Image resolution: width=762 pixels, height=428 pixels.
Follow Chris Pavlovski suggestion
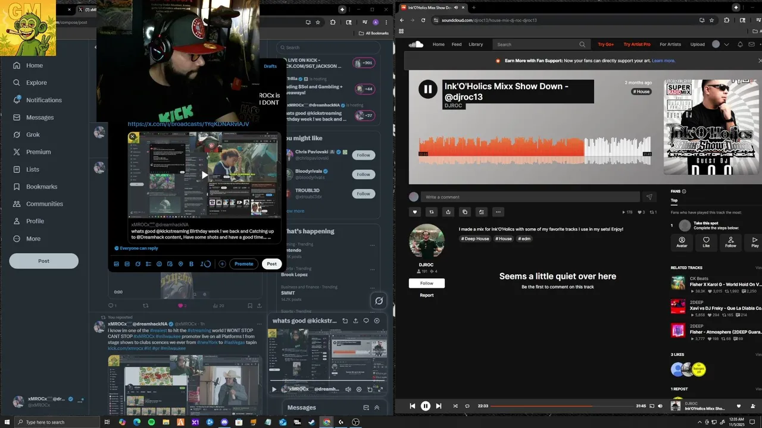[363, 155]
